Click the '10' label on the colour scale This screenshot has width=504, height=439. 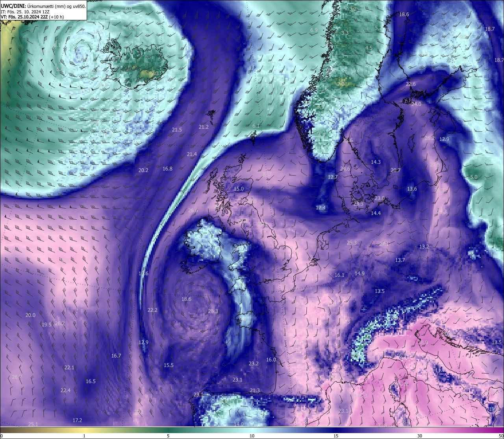click(252, 436)
